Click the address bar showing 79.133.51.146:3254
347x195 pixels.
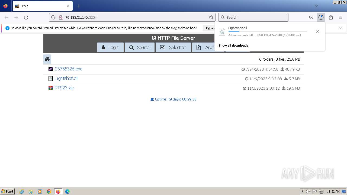coord(132,17)
